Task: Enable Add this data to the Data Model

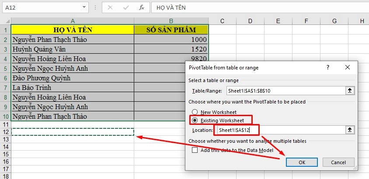Action: tap(195, 150)
